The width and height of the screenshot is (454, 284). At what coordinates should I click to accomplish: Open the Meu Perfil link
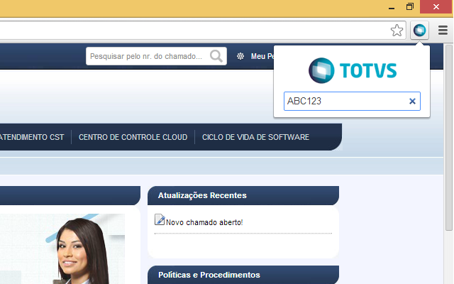[262, 56]
